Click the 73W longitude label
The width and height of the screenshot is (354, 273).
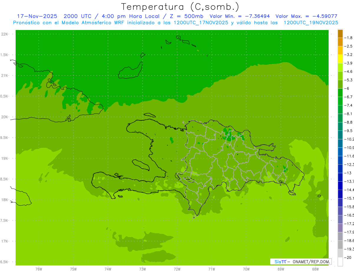click(142, 269)
